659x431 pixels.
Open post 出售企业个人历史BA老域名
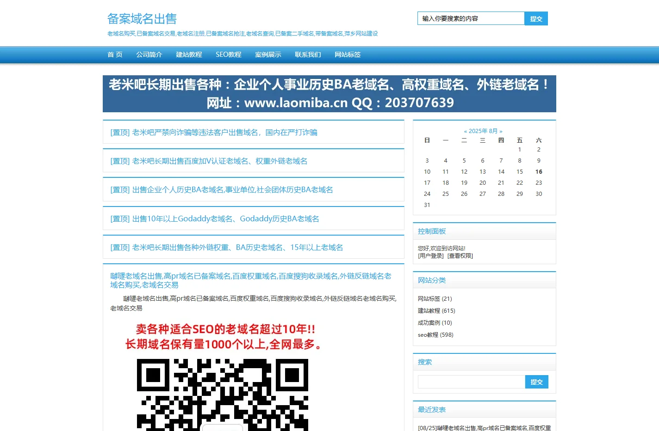coord(222,190)
